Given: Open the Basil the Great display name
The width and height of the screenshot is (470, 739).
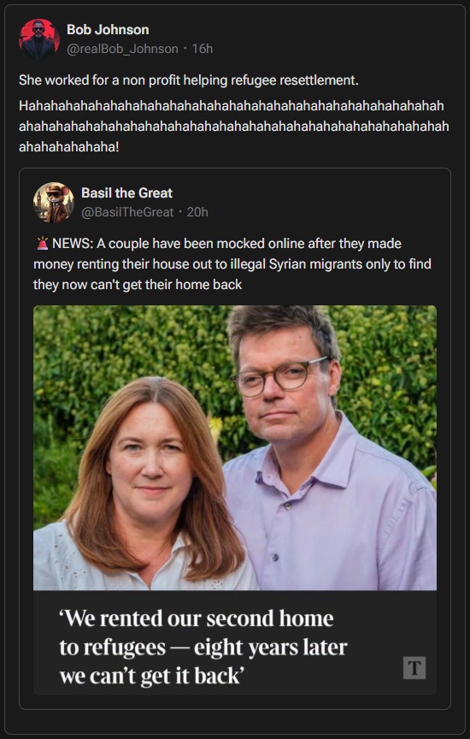Looking at the screenshot, I should point(126,192).
